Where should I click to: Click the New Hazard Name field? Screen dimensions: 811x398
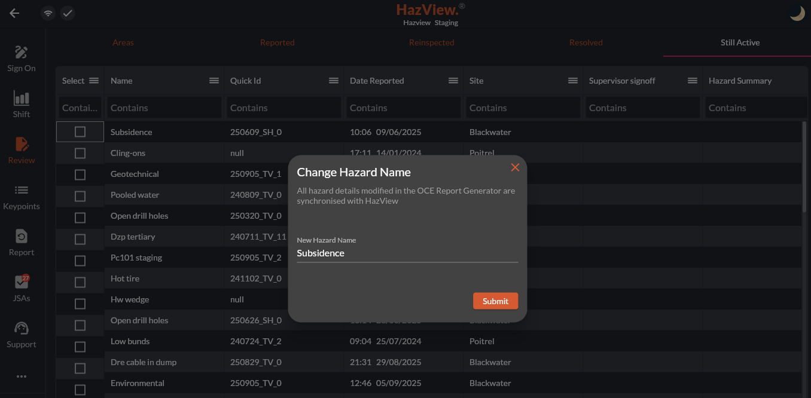click(x=407, y=253)
